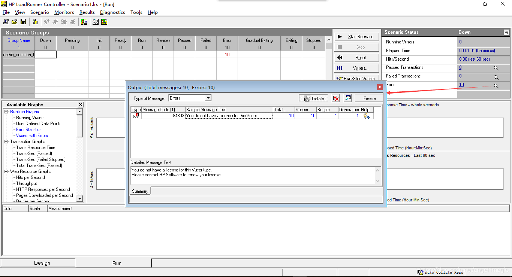The image size is (512, 277).
Task: Click the Down cell of nethis_common group
Action: pos(45,55)
